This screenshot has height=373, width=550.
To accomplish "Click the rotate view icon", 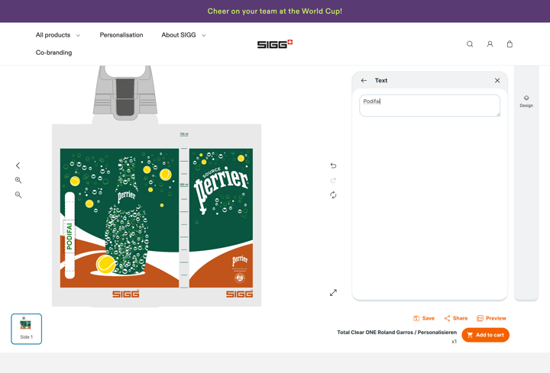I will click(x=333, y=195).
